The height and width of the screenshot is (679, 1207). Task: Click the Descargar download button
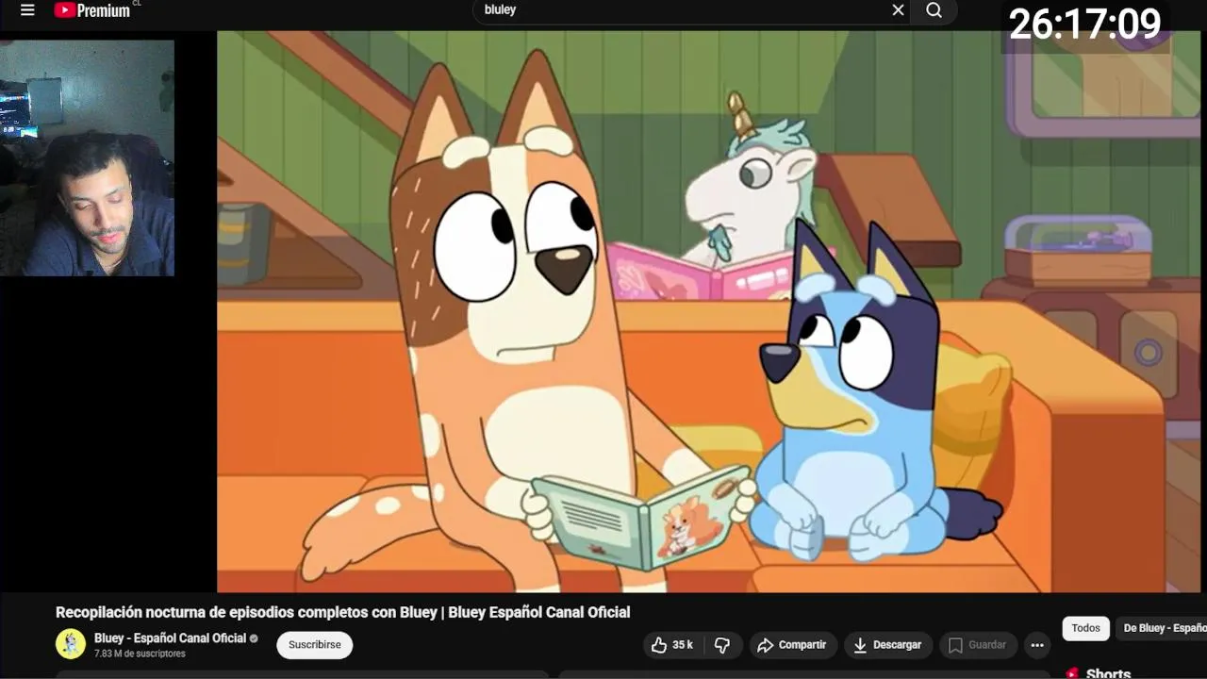point(887,645)
